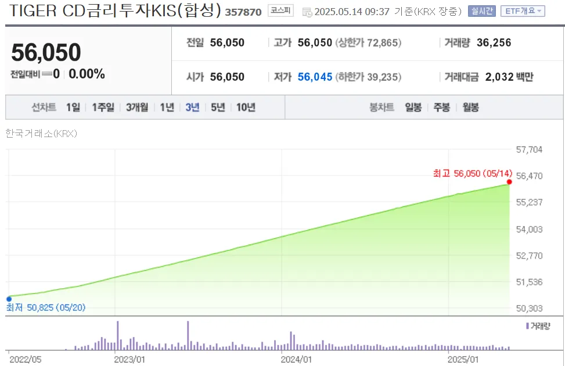Click the 실시간 real-time badge

tap(482, 11)
